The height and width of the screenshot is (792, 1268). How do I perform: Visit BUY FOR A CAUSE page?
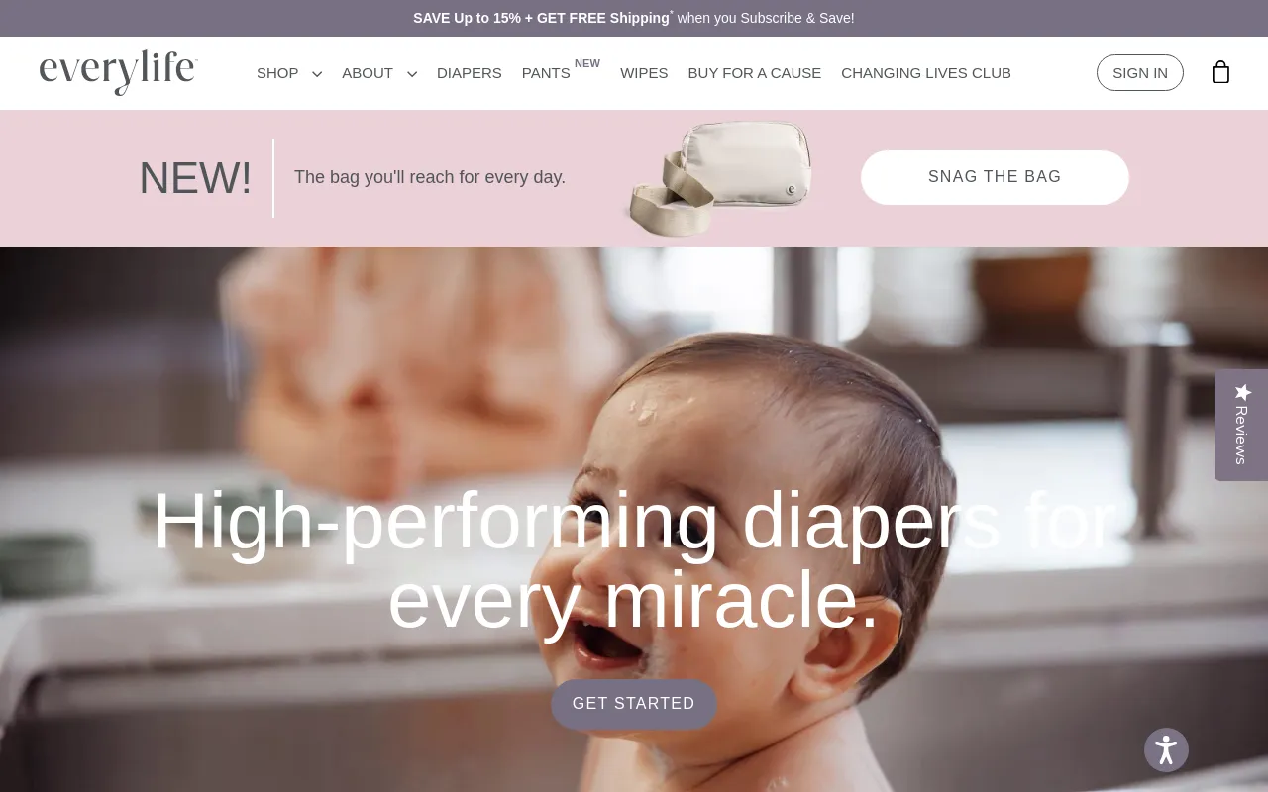pos(755,73)
